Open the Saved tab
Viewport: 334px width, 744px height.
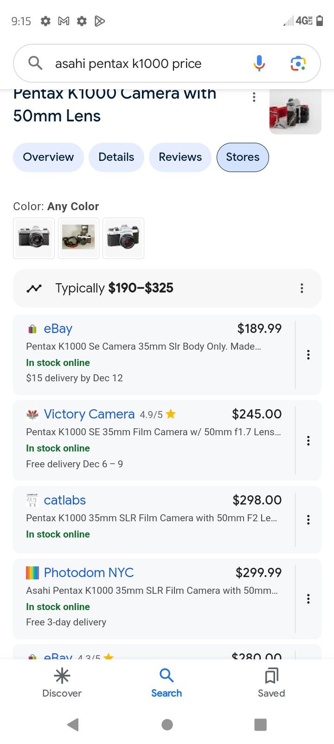point(271,683)
